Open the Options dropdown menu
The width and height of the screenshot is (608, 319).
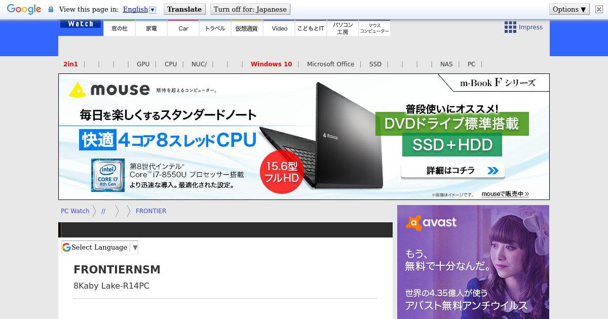click(x=569, y=9)
